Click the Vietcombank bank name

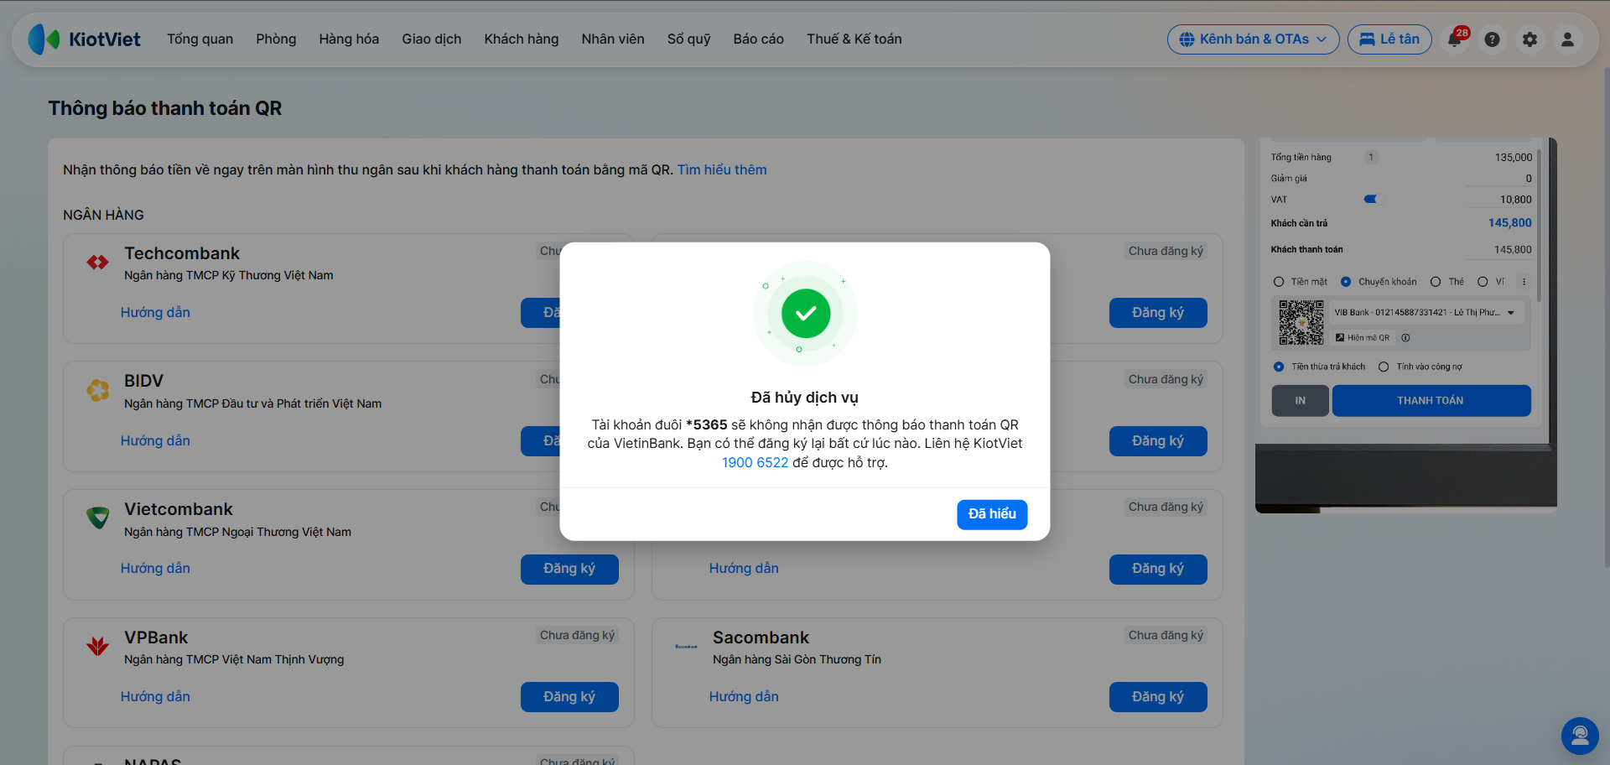coord(179,510)
